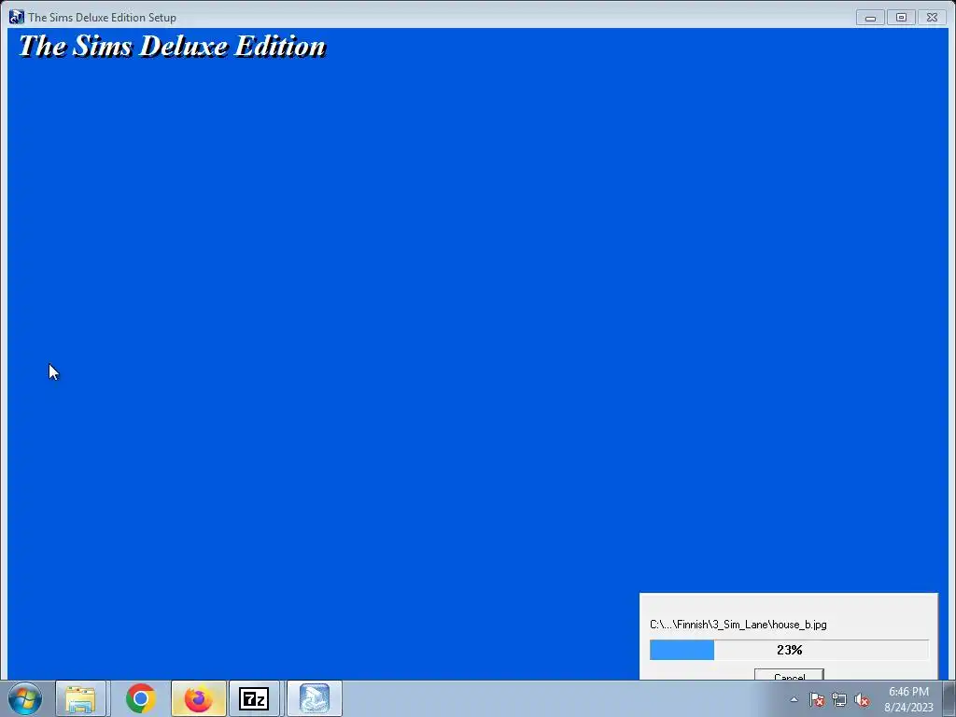
Task: Open File Explorer from taskbar
Action: tap(80, 698)
